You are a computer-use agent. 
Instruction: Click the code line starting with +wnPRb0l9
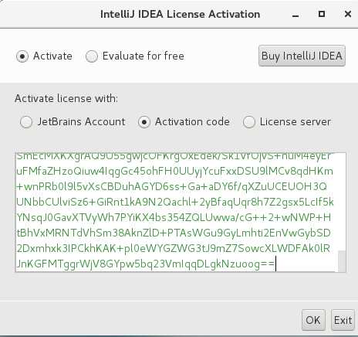coord(171,186)
